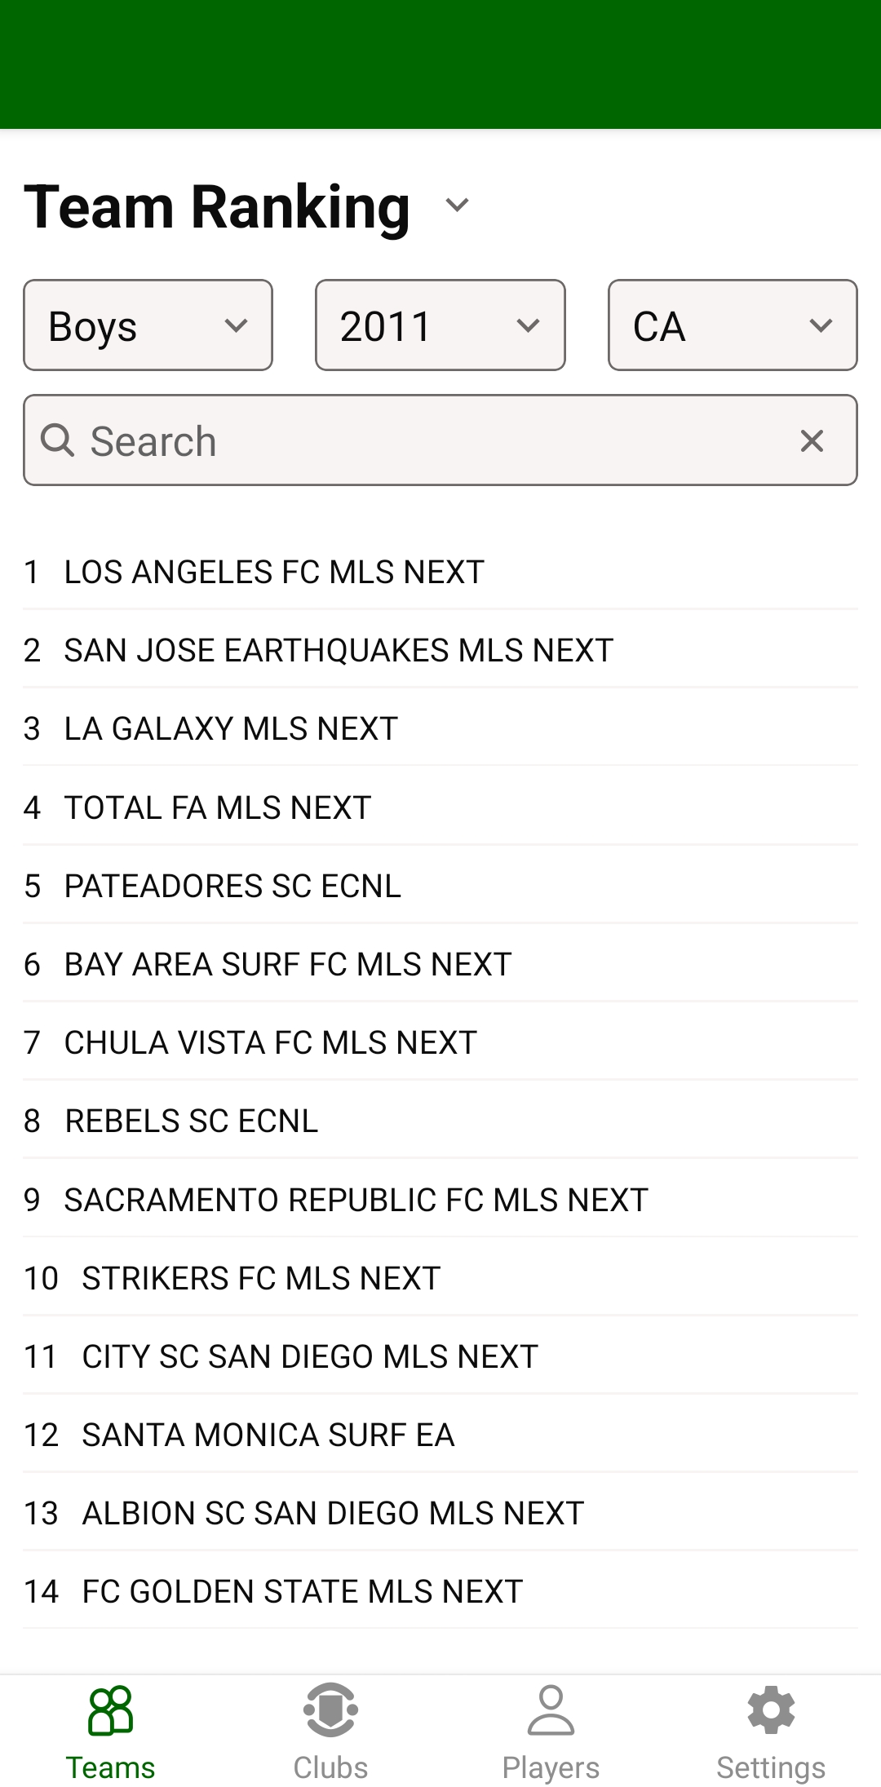881x1787 pixels.
Task: Open Sacramento Republic FC MLS NEXT
Action: pos(356,1200)
